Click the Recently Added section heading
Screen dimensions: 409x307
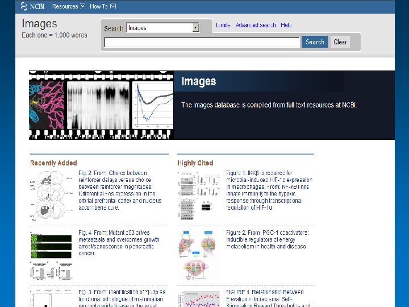(53, 163)
